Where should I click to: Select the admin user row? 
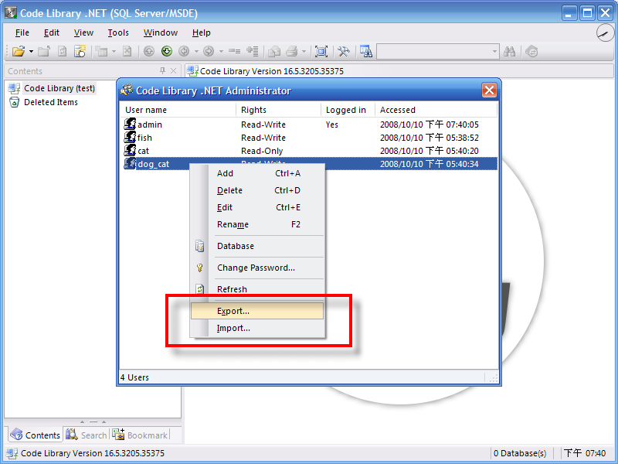coord(310,125)
